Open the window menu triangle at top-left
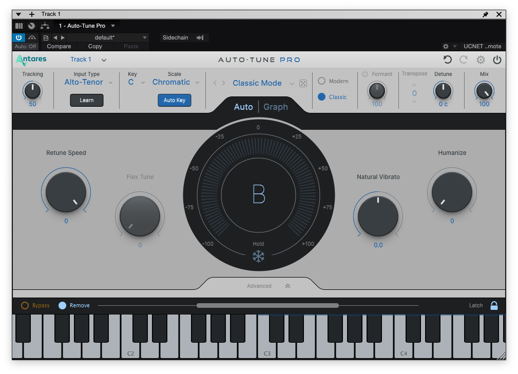This screenshot has width=518, height=374. click(x=18, y=14)
